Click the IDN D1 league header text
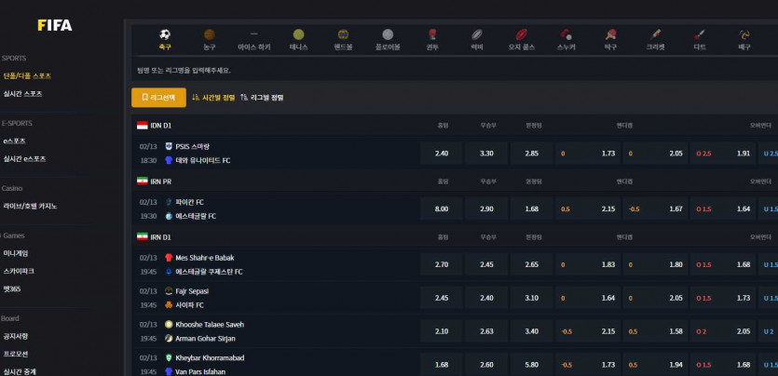This screenshot has width=778, height=376. [x=161, y=126]
